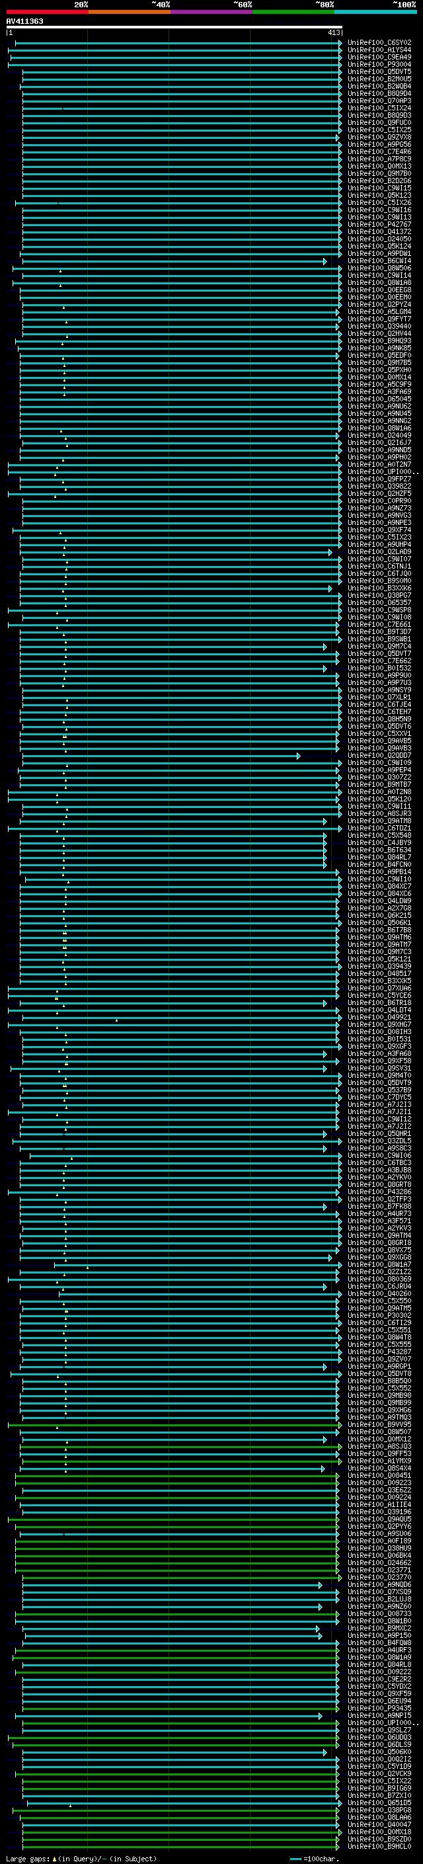Click the UniRef100_B6CWI4 label

tap(379, 261)
